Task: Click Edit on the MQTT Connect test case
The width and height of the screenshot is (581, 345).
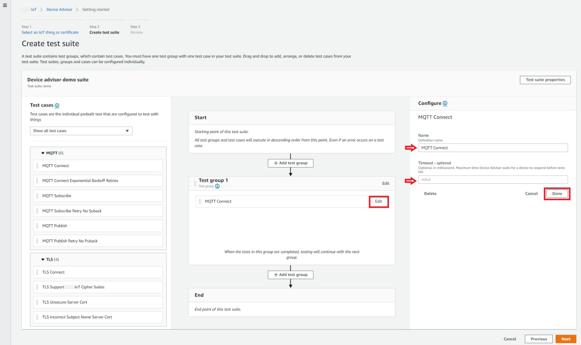Action: click(x=379, y=202)
